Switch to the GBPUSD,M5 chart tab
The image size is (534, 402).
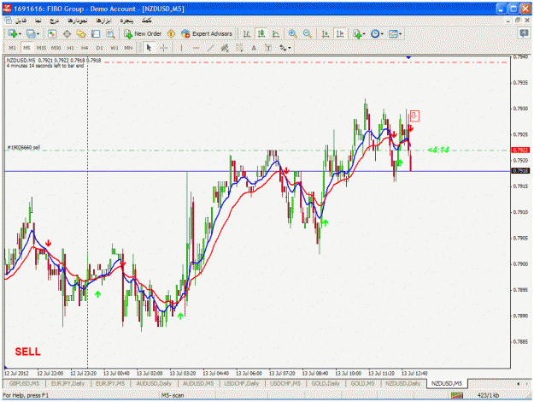coord(24,383)
